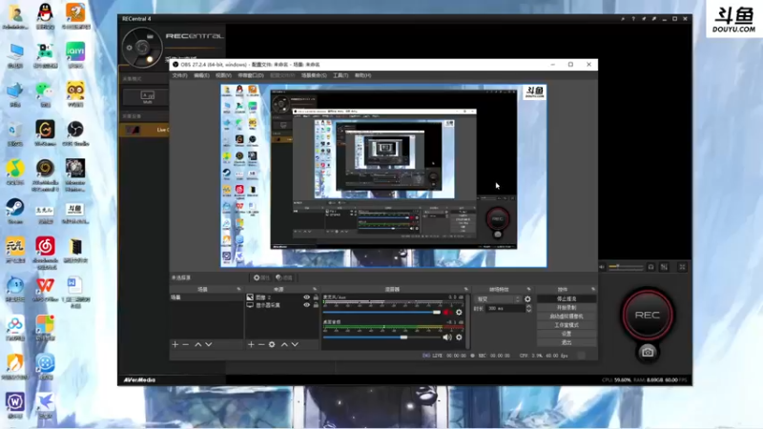The image size is (763, 429).
Task: Select the 场景 item in scenes list
Action: click(206, 297)
